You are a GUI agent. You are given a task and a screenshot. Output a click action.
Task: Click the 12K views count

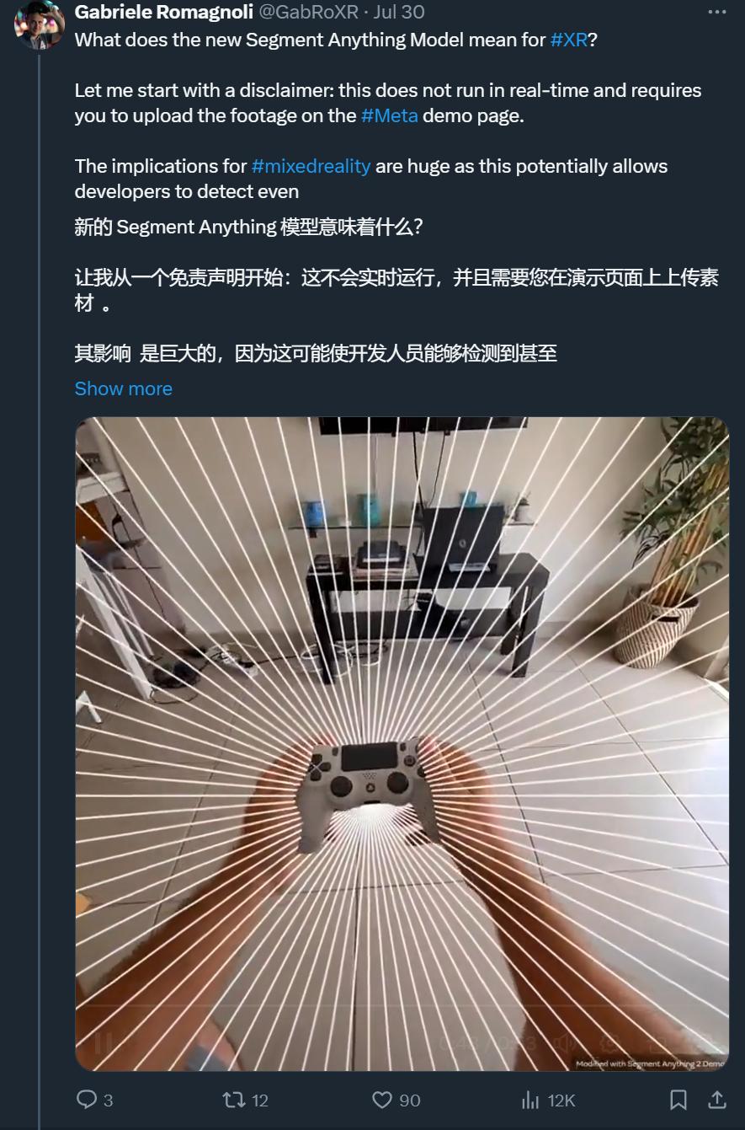click(561, 1100)
